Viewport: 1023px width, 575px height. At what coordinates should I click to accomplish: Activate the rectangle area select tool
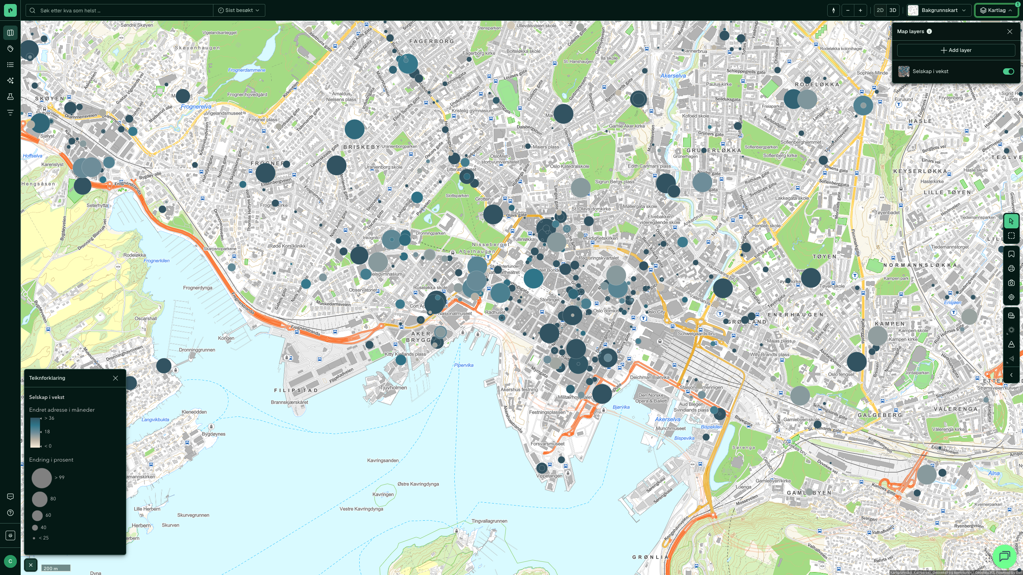[x=1011, y=236]
